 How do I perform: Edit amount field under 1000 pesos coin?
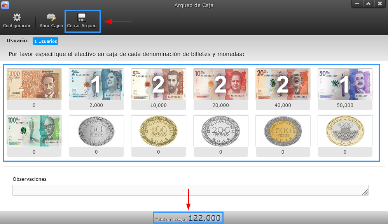tap(345, 152)
